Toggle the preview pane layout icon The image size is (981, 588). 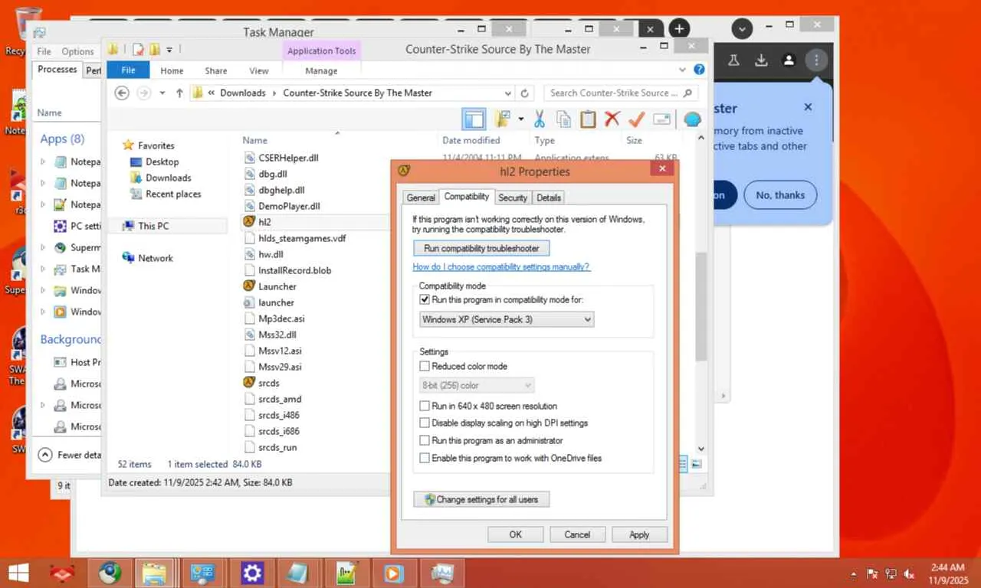coord(474,119)
